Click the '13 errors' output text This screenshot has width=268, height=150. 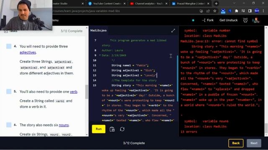point(189,132)
